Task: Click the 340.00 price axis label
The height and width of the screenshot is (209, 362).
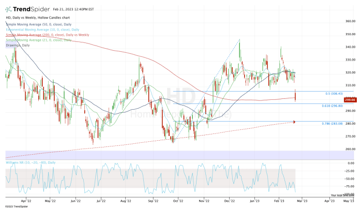Action: [x=350, y=47]
